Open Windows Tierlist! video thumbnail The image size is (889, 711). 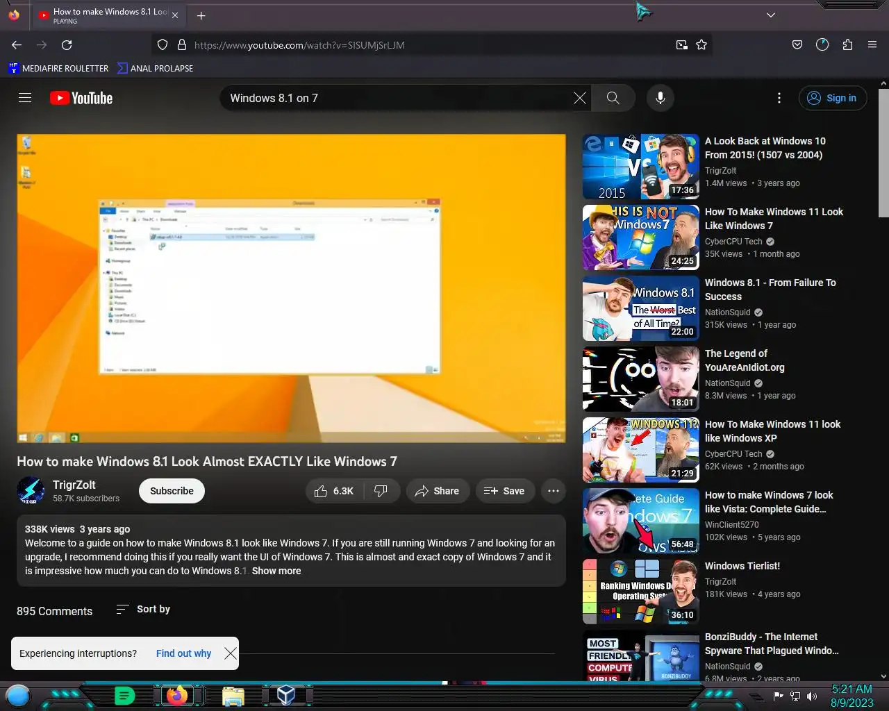click(x=640, y=592)
